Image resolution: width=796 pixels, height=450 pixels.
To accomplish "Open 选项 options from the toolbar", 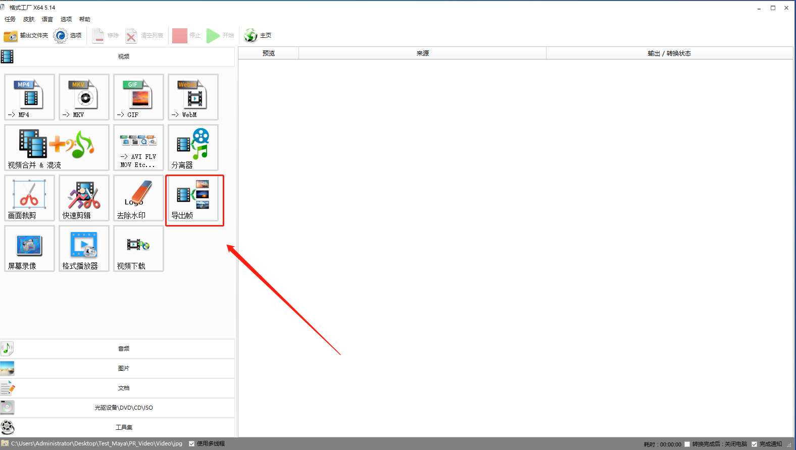I will pyautogui.click(x=68, y=36).
